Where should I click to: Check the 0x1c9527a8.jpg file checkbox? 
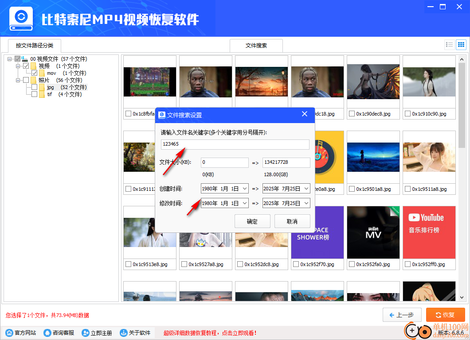(x=184, y=264)
